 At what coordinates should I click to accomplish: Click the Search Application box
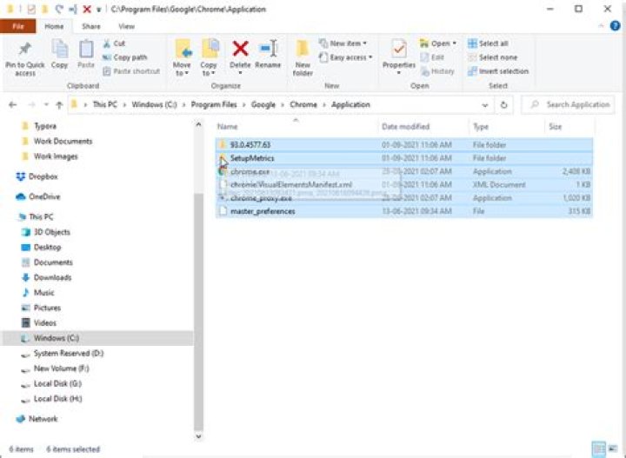[x=569, y=105]
